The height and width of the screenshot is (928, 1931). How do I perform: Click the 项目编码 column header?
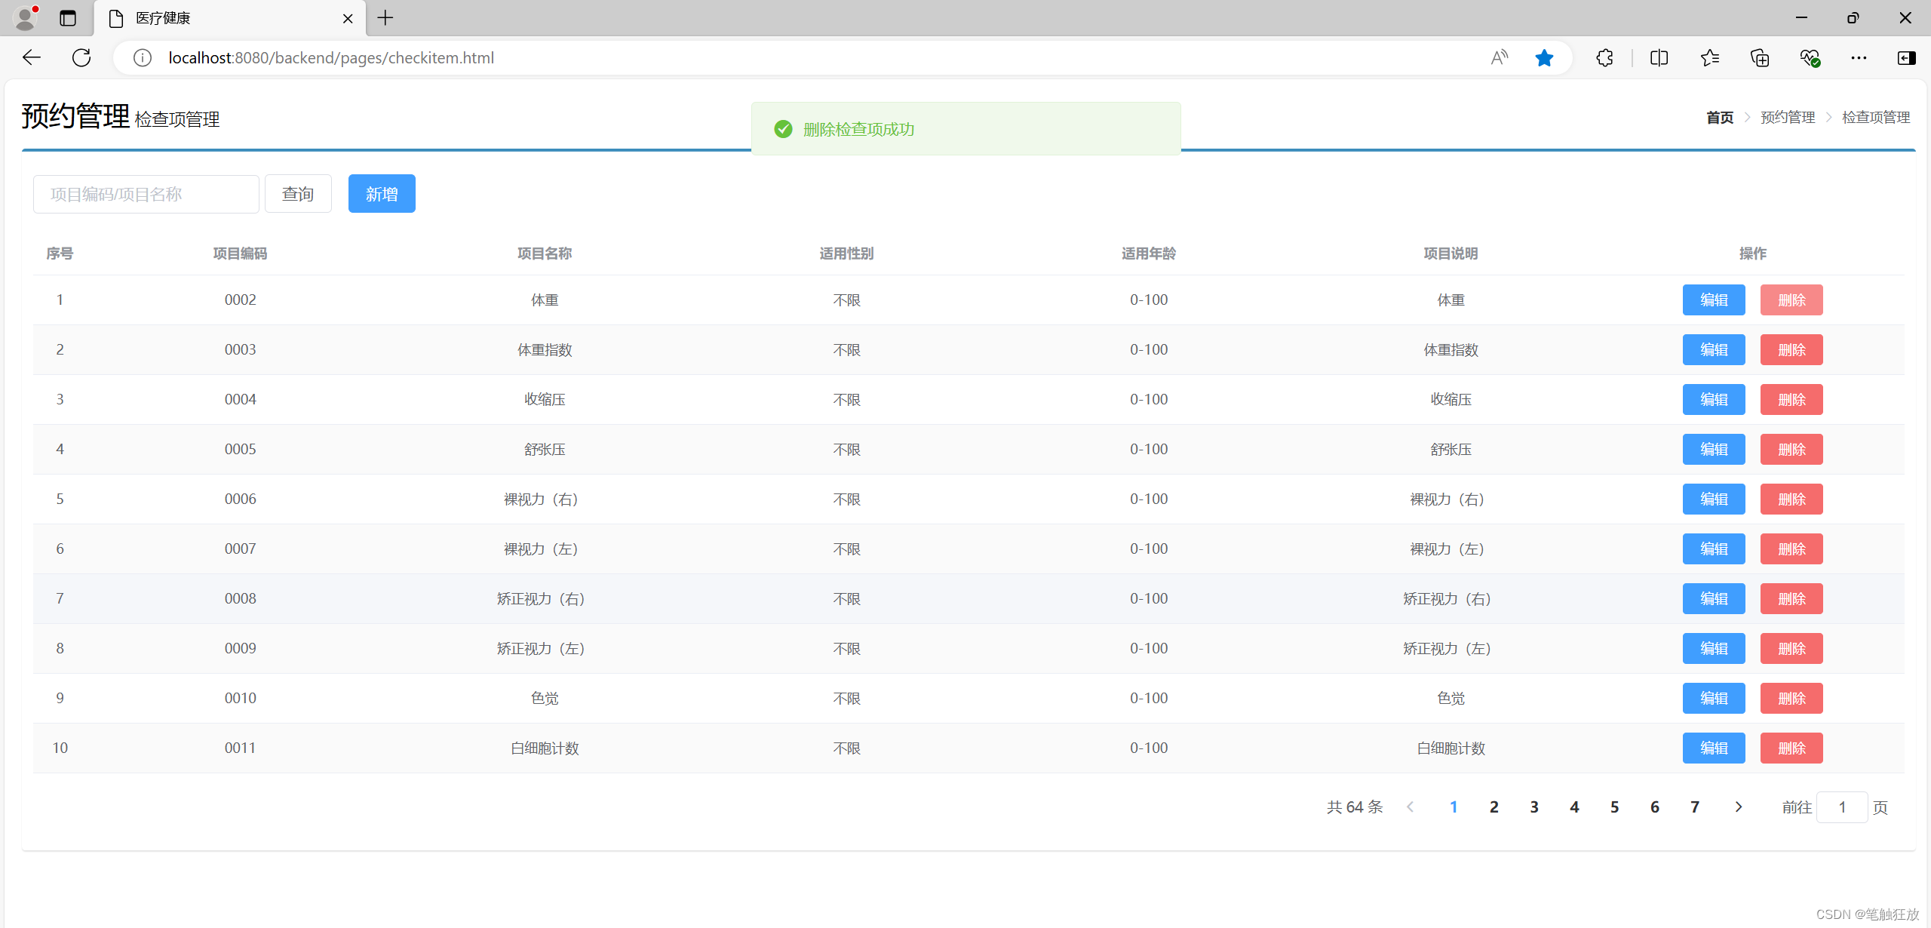(240, 254)
